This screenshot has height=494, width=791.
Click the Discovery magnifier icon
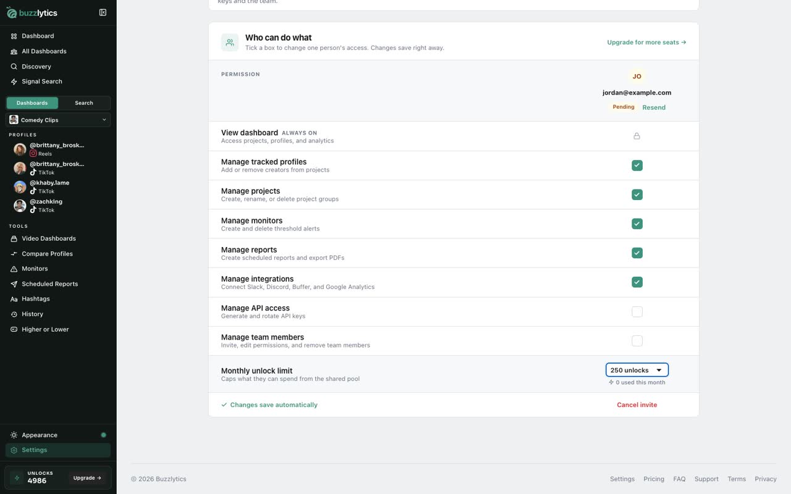click(14, 67)
